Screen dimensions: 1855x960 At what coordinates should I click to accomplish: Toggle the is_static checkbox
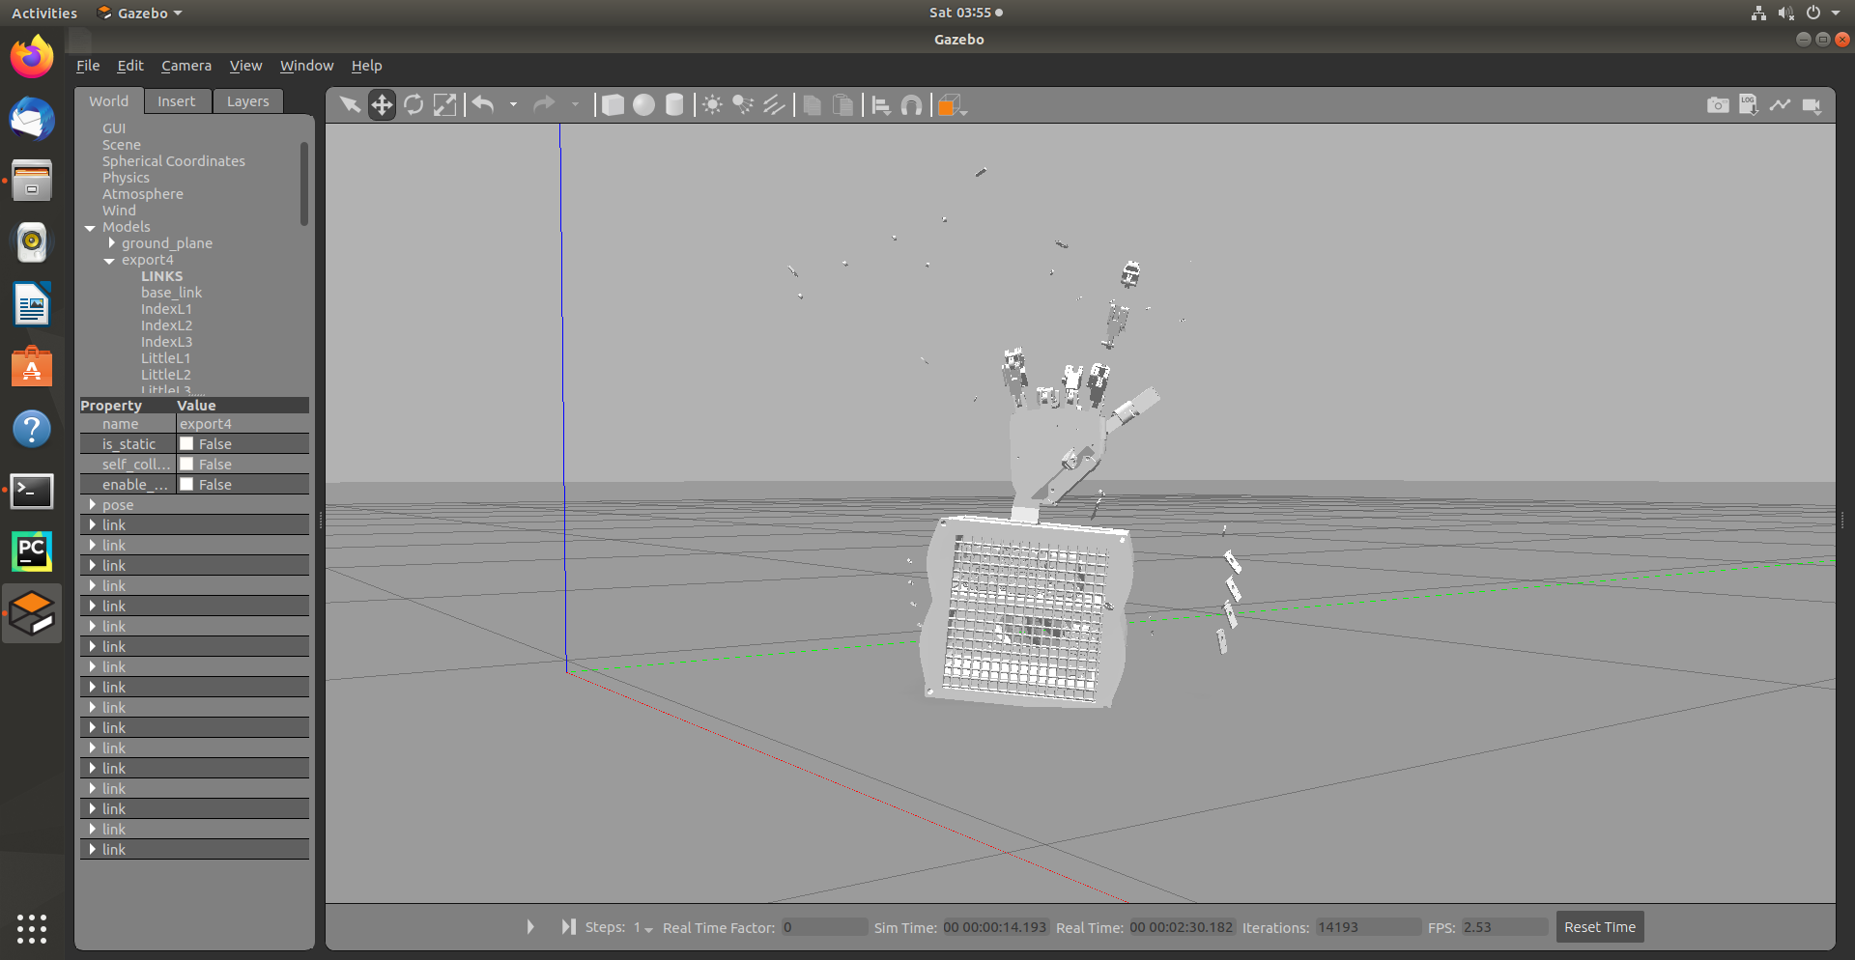[186, 444]
